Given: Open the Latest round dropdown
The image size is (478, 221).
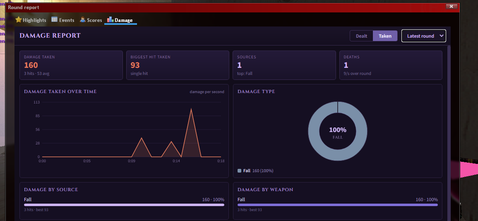Looking at the screenshot, I should pyautogui.click(x=424, y=36).
